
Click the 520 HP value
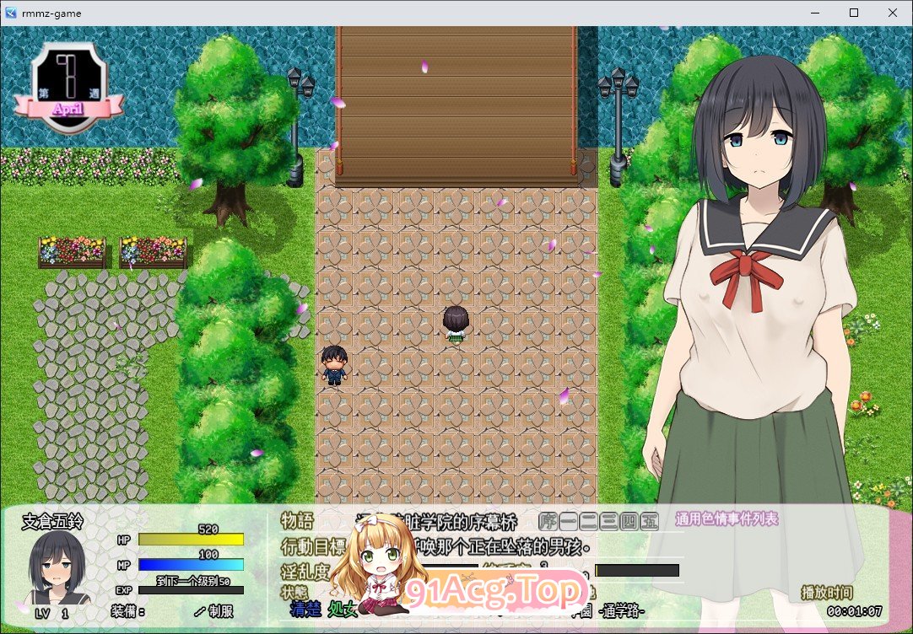click(x=208, y=529)
